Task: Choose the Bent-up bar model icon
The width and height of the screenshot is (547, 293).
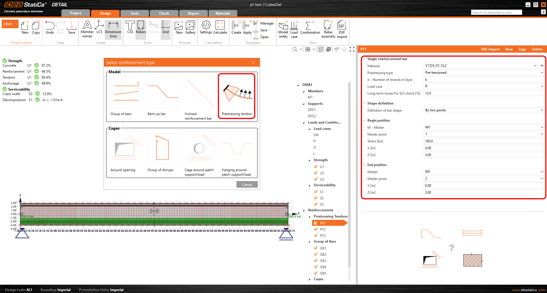Action: pos(163,93)
